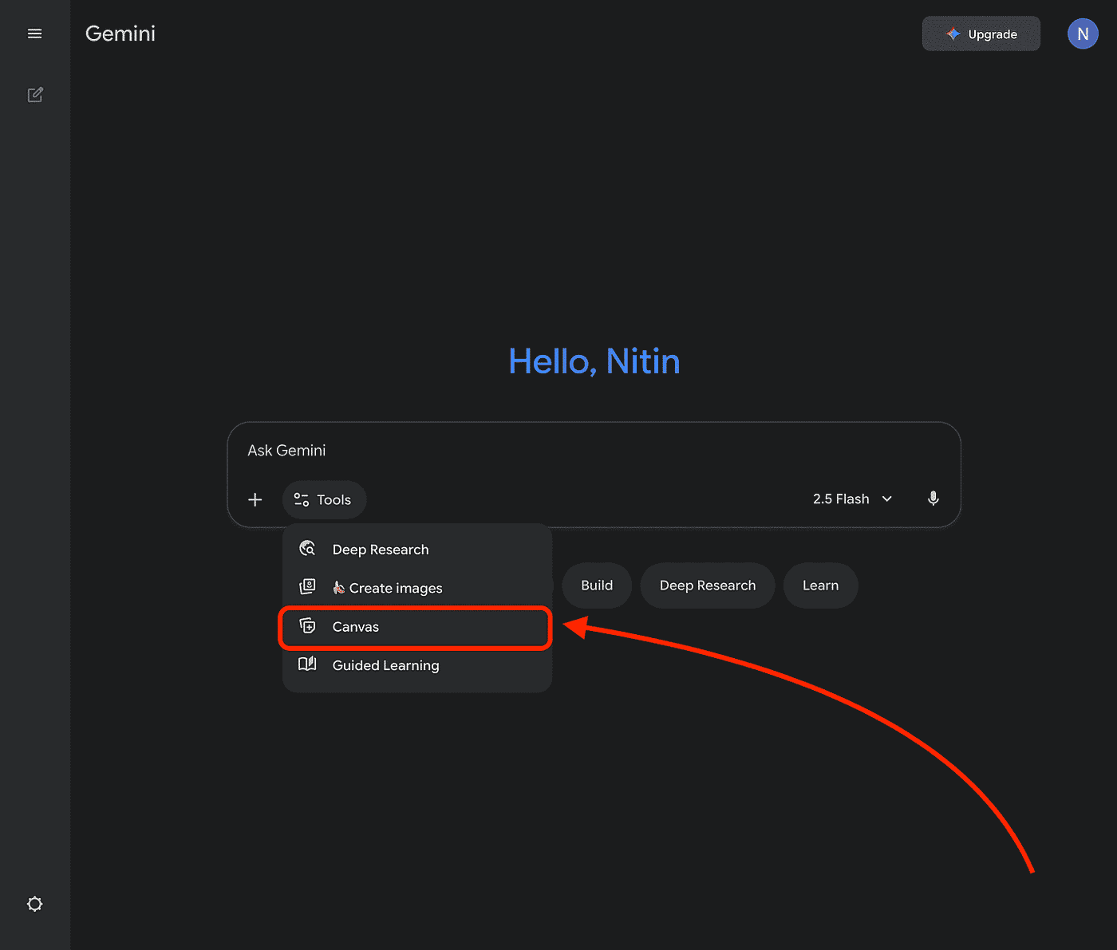Select Deep Research from the tools list
Image resolution: width=1117 pixels, height=950 pixels.
click(x=381, y=549)
